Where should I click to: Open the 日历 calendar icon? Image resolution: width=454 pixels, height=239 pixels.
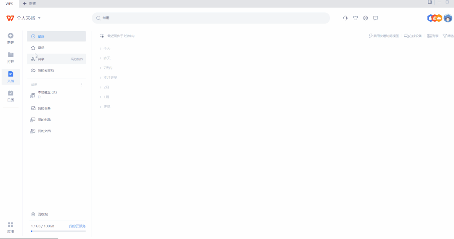point(11,93)
